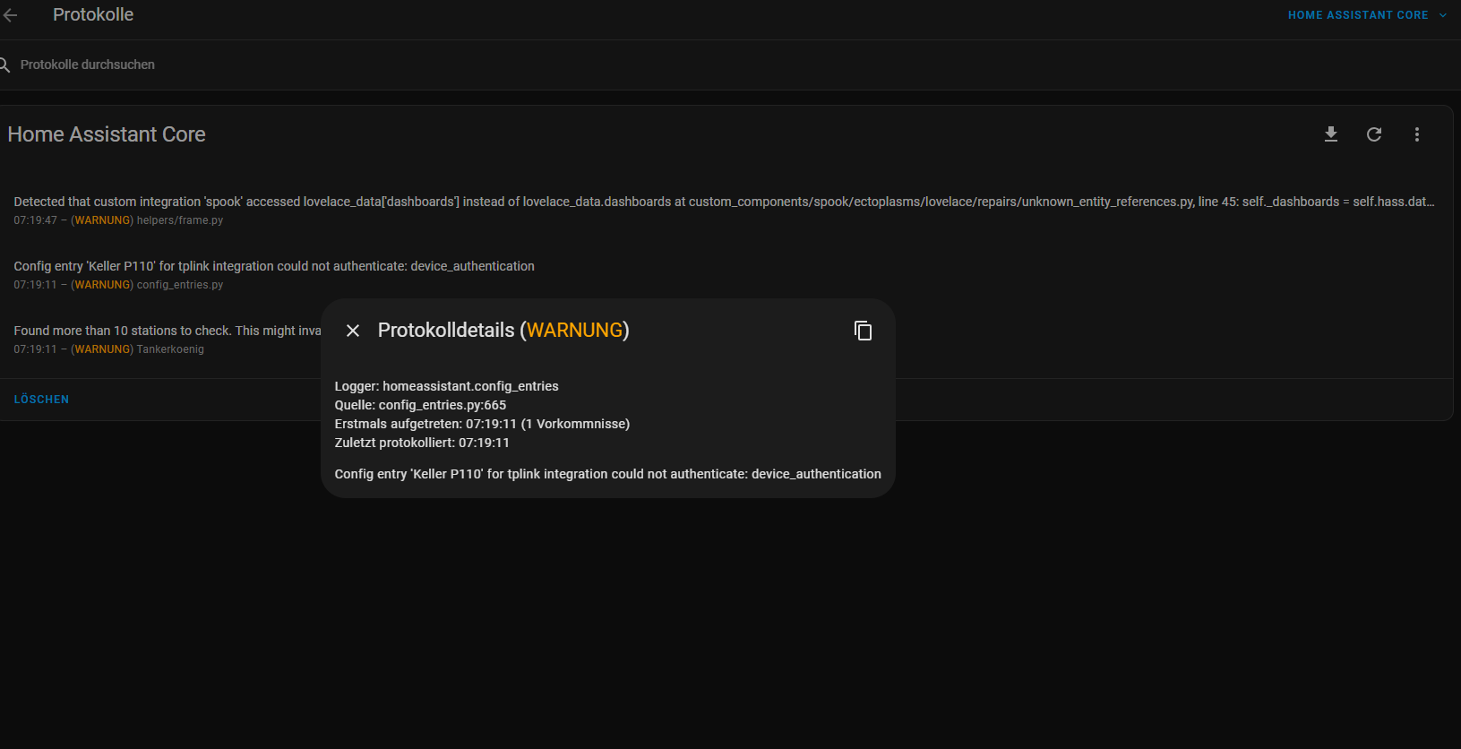Viewport: 1461px width, 749px height.
Task: Click the Home Assistant Core card heading
Action: 107,134
